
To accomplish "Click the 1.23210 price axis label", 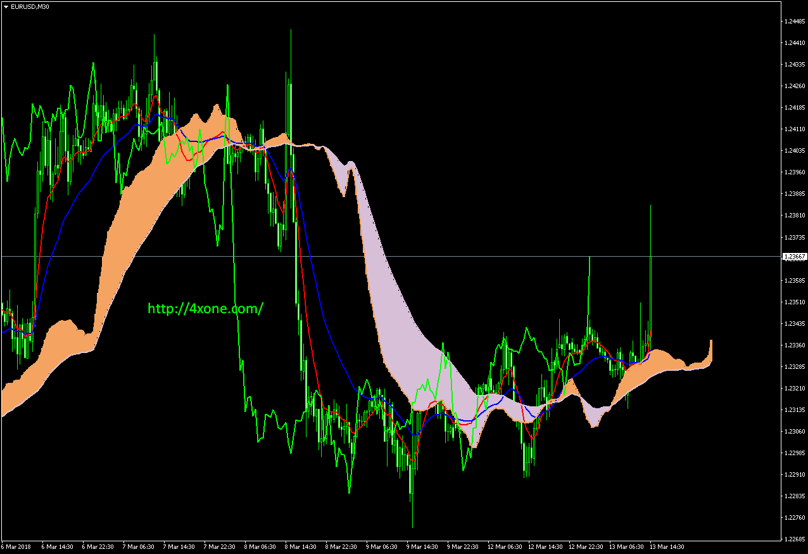I will point(794,388).
